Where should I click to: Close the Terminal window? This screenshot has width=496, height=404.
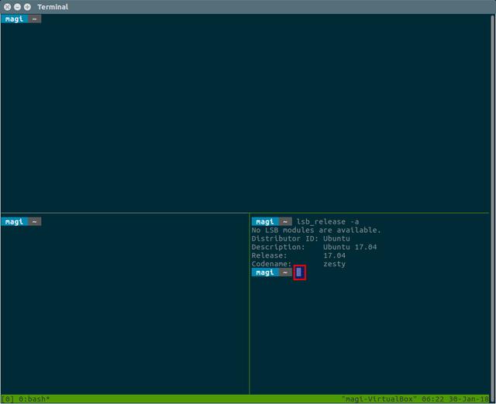[8, 7]
